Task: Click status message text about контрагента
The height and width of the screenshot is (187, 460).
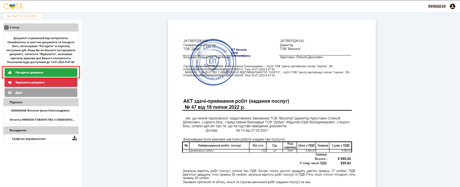Action: tap(41, 50)
